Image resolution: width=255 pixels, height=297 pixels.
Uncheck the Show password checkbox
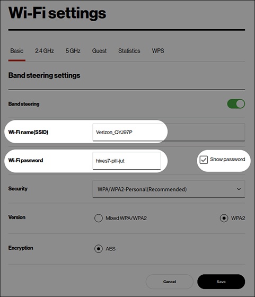204,160
